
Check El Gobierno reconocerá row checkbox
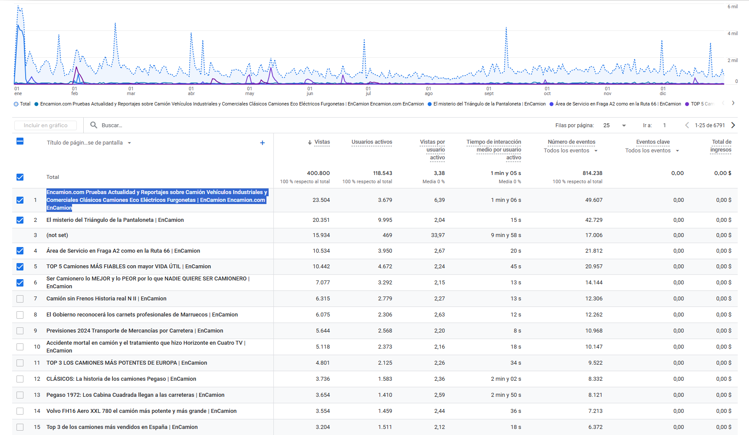[x=20, y=315]
